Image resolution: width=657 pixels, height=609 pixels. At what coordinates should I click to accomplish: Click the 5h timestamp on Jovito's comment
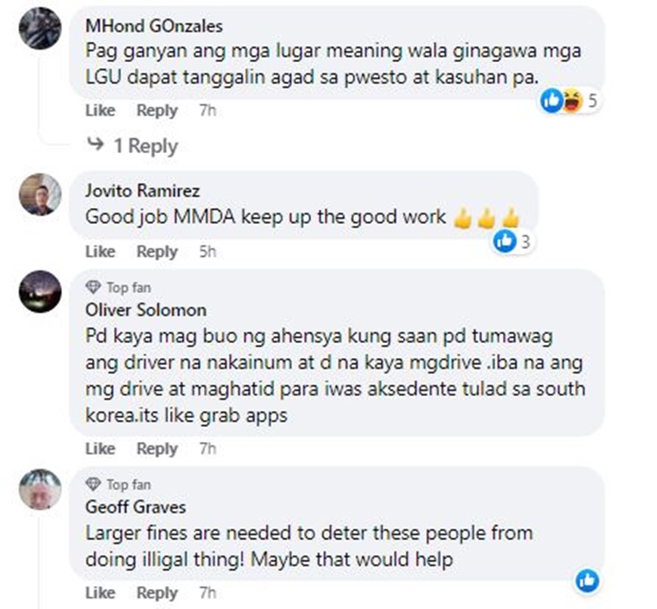[x=208, y=251]
